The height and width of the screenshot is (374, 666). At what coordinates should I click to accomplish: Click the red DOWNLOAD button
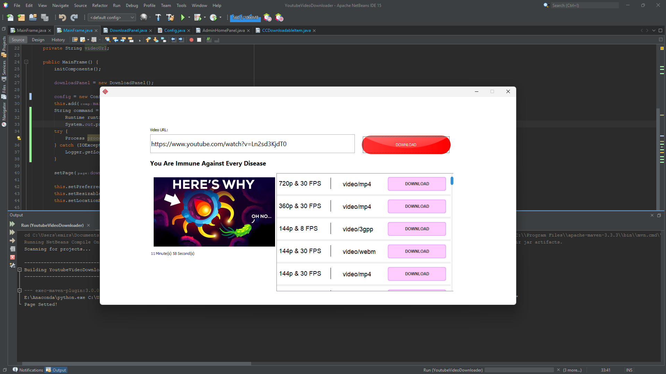coord(406,145)
